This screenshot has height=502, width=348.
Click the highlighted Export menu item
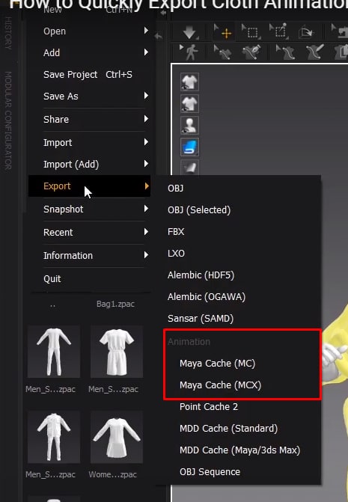point(89,186)
